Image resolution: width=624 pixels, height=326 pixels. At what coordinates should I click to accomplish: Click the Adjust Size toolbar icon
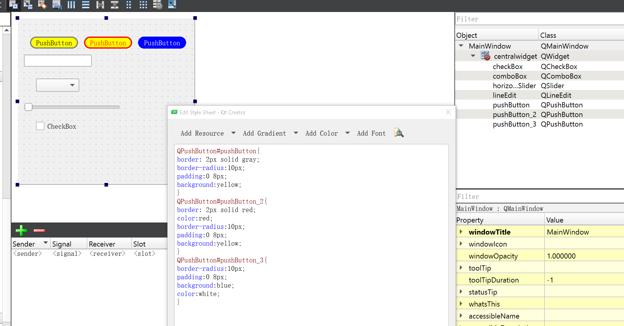point(172,5)
